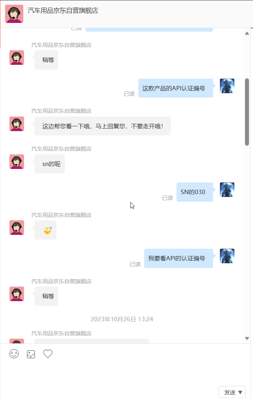Click the scroll up arrow
253x402 pixels.
(x=247, y=33)
